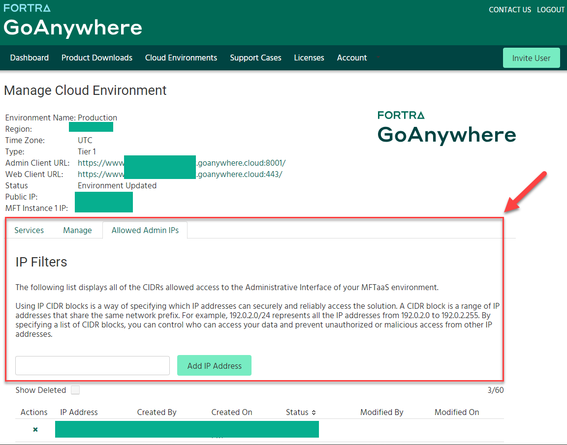This screenshot has height=445, width=567.
Task: Go to Product Downloads
Action: tap(97, 58)
